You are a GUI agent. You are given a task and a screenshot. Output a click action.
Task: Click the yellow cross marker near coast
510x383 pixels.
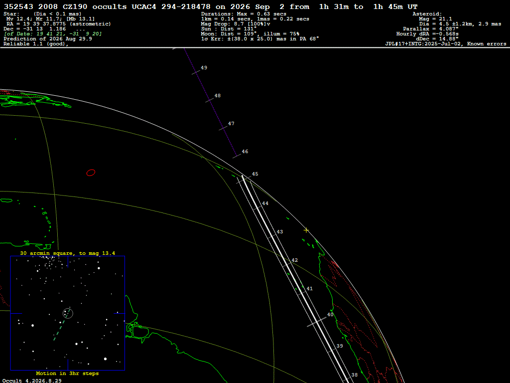pos(306,230)
